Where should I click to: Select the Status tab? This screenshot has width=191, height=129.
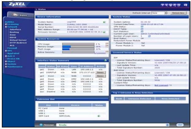(20, 15)
